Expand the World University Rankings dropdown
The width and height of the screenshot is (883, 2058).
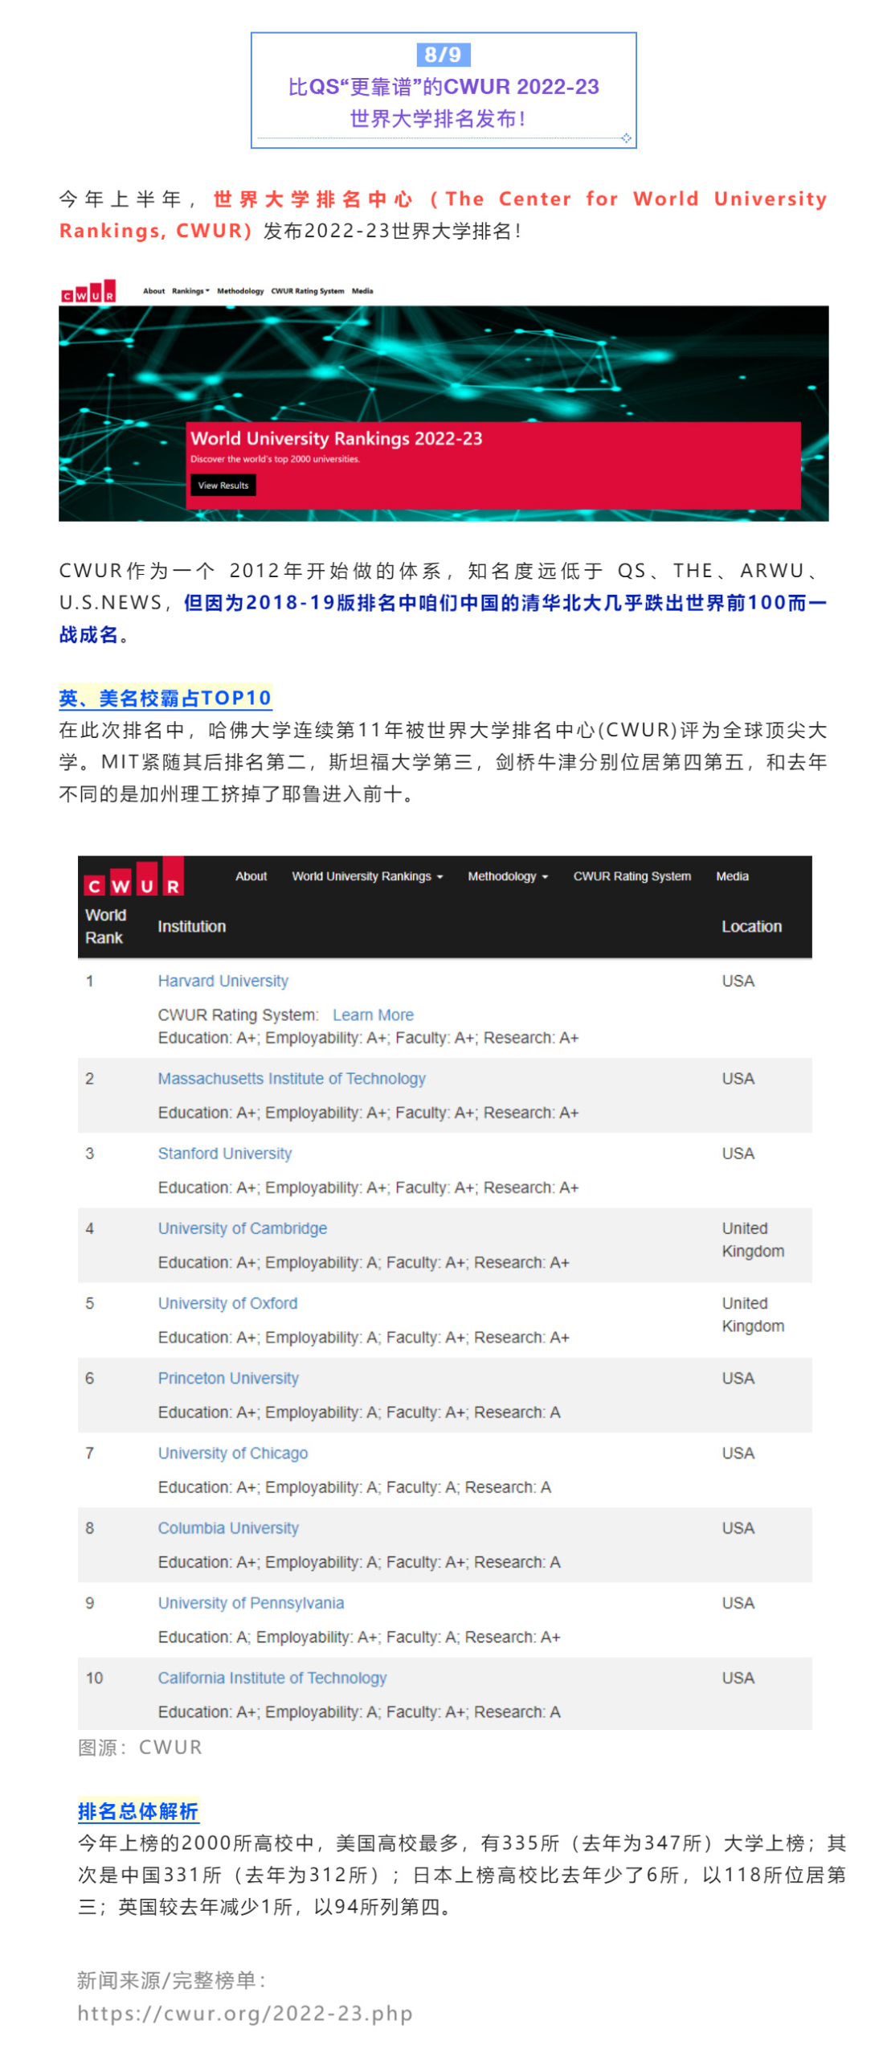pyautogui.click(x=367, y=876)
